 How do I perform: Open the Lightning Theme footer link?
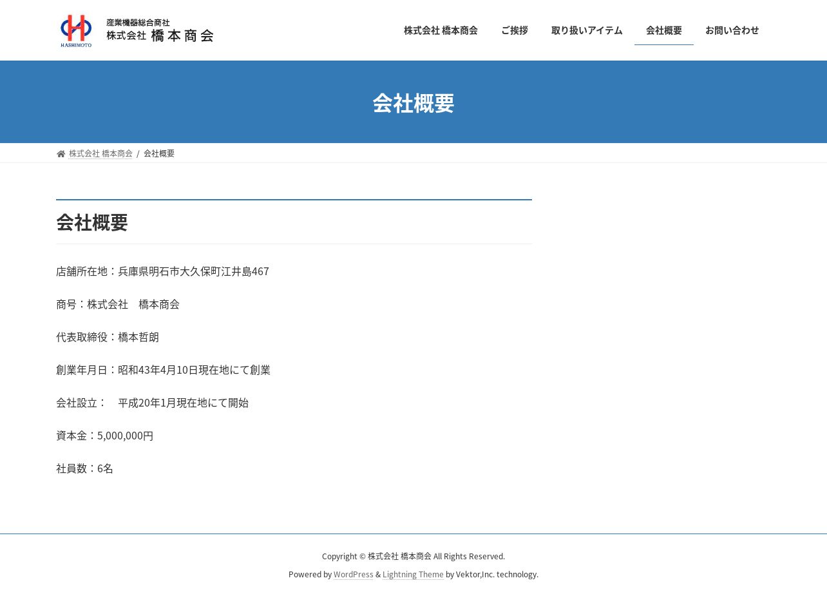[x=413, y=574]
